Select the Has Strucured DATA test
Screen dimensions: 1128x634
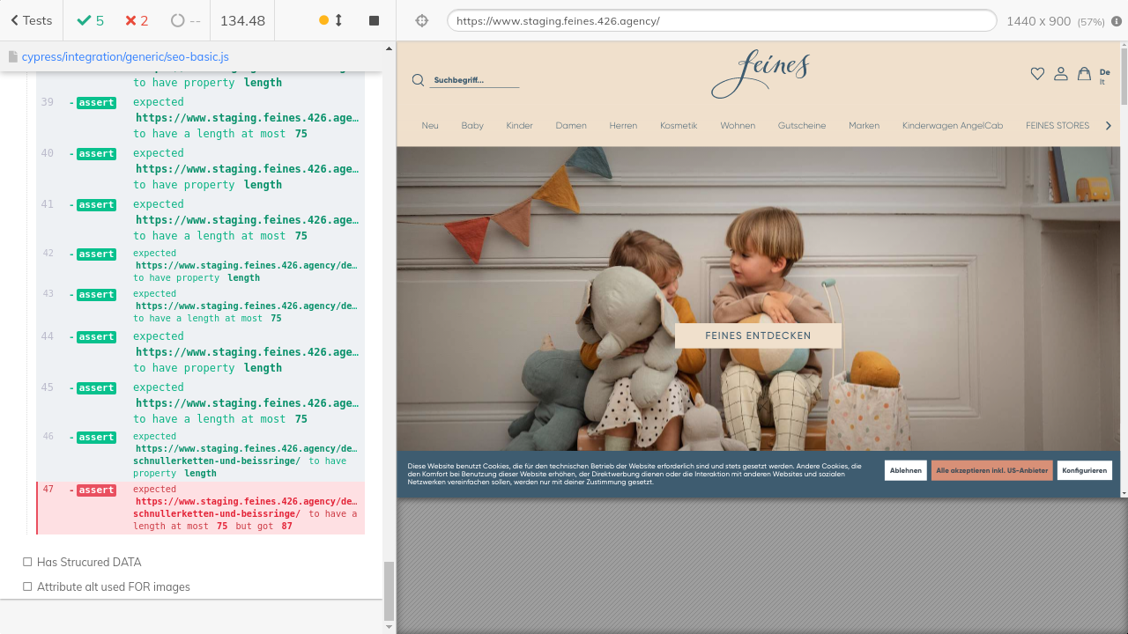(x=88, y=562)
